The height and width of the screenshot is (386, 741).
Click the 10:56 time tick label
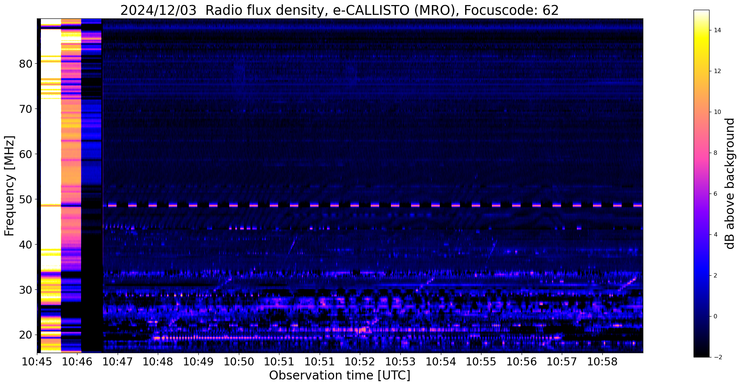pyautogui.click(x=522, y=362)
